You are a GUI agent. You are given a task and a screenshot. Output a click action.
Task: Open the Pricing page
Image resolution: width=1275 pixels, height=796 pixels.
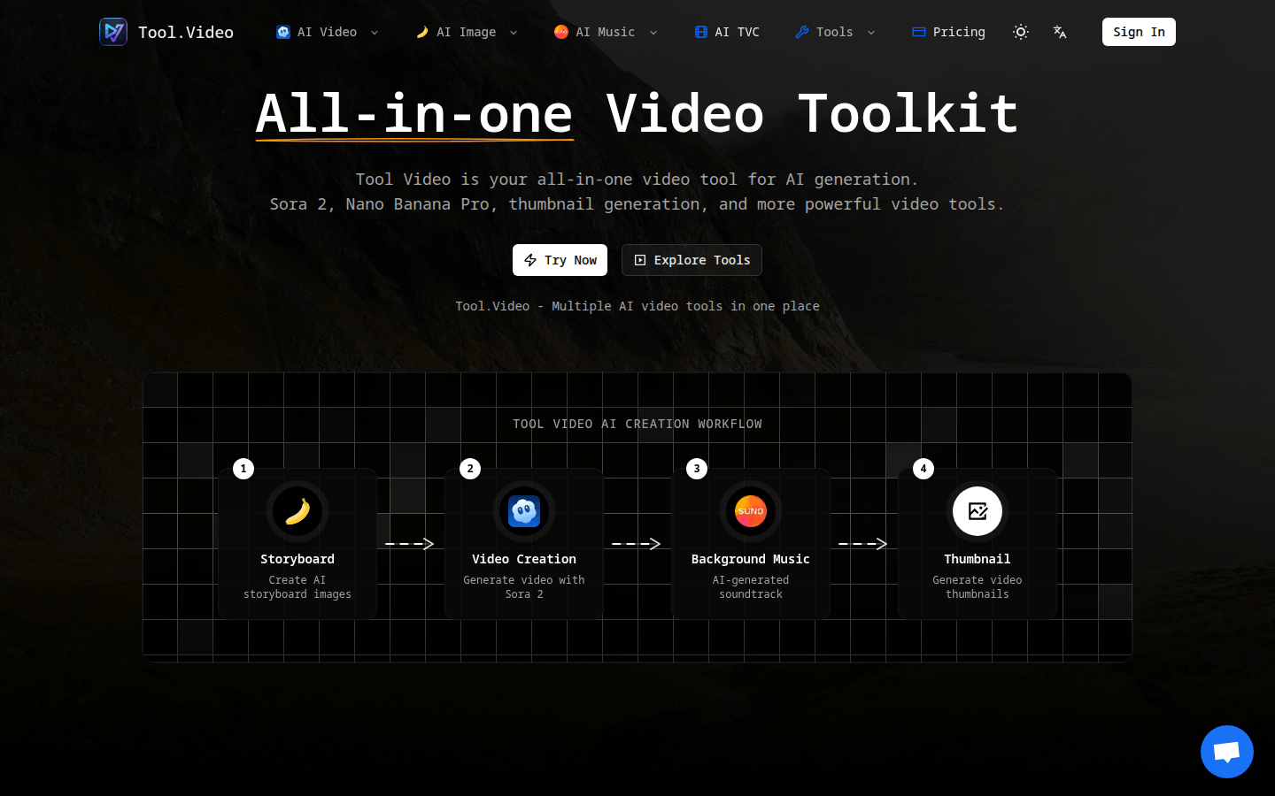click(949, 32)
